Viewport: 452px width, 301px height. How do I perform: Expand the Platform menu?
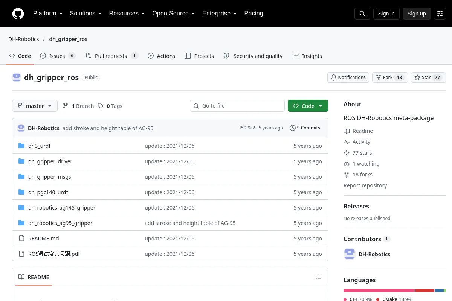47,14
